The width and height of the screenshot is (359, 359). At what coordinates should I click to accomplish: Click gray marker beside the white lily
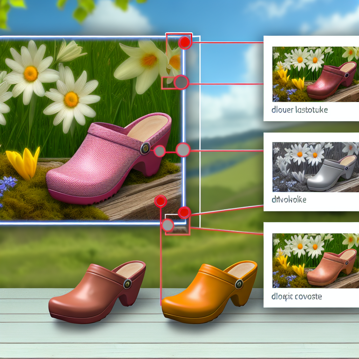(181, 82)
